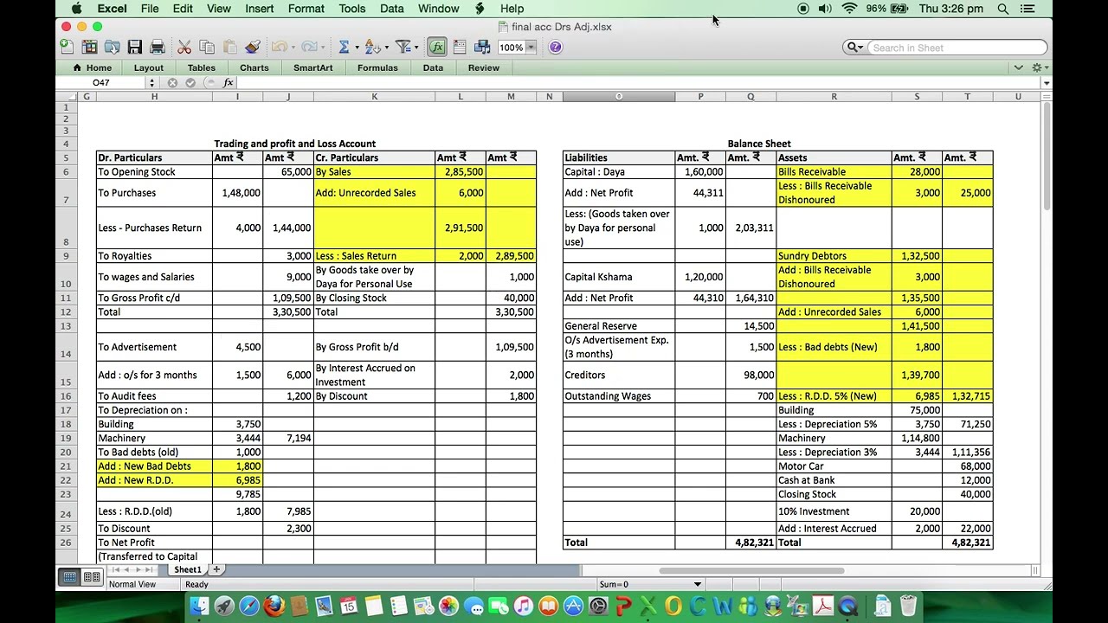The height and width of the screenshot is (623, 1108).
Task: Switch to the SmartArt ribbon tab
Action: pos(313,67)
